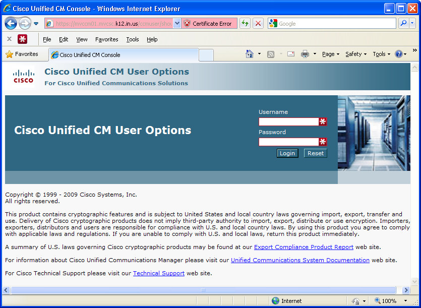
Task: Click the red asterisk toolbar icon
Action: (23, 39)
